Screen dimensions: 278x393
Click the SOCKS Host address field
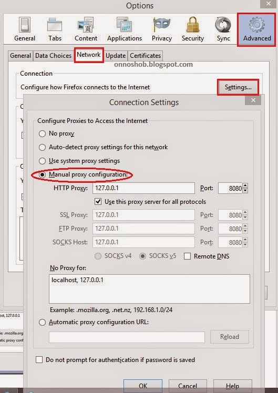(143, 242)
